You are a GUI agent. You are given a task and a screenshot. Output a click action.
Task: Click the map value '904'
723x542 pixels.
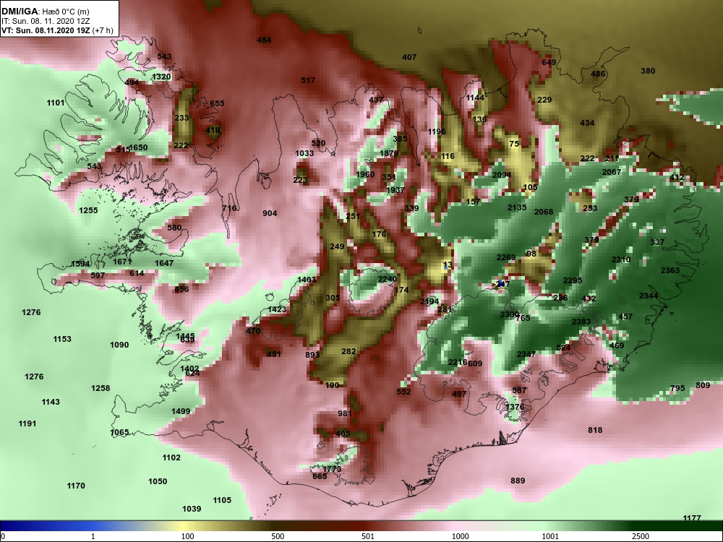270,213
